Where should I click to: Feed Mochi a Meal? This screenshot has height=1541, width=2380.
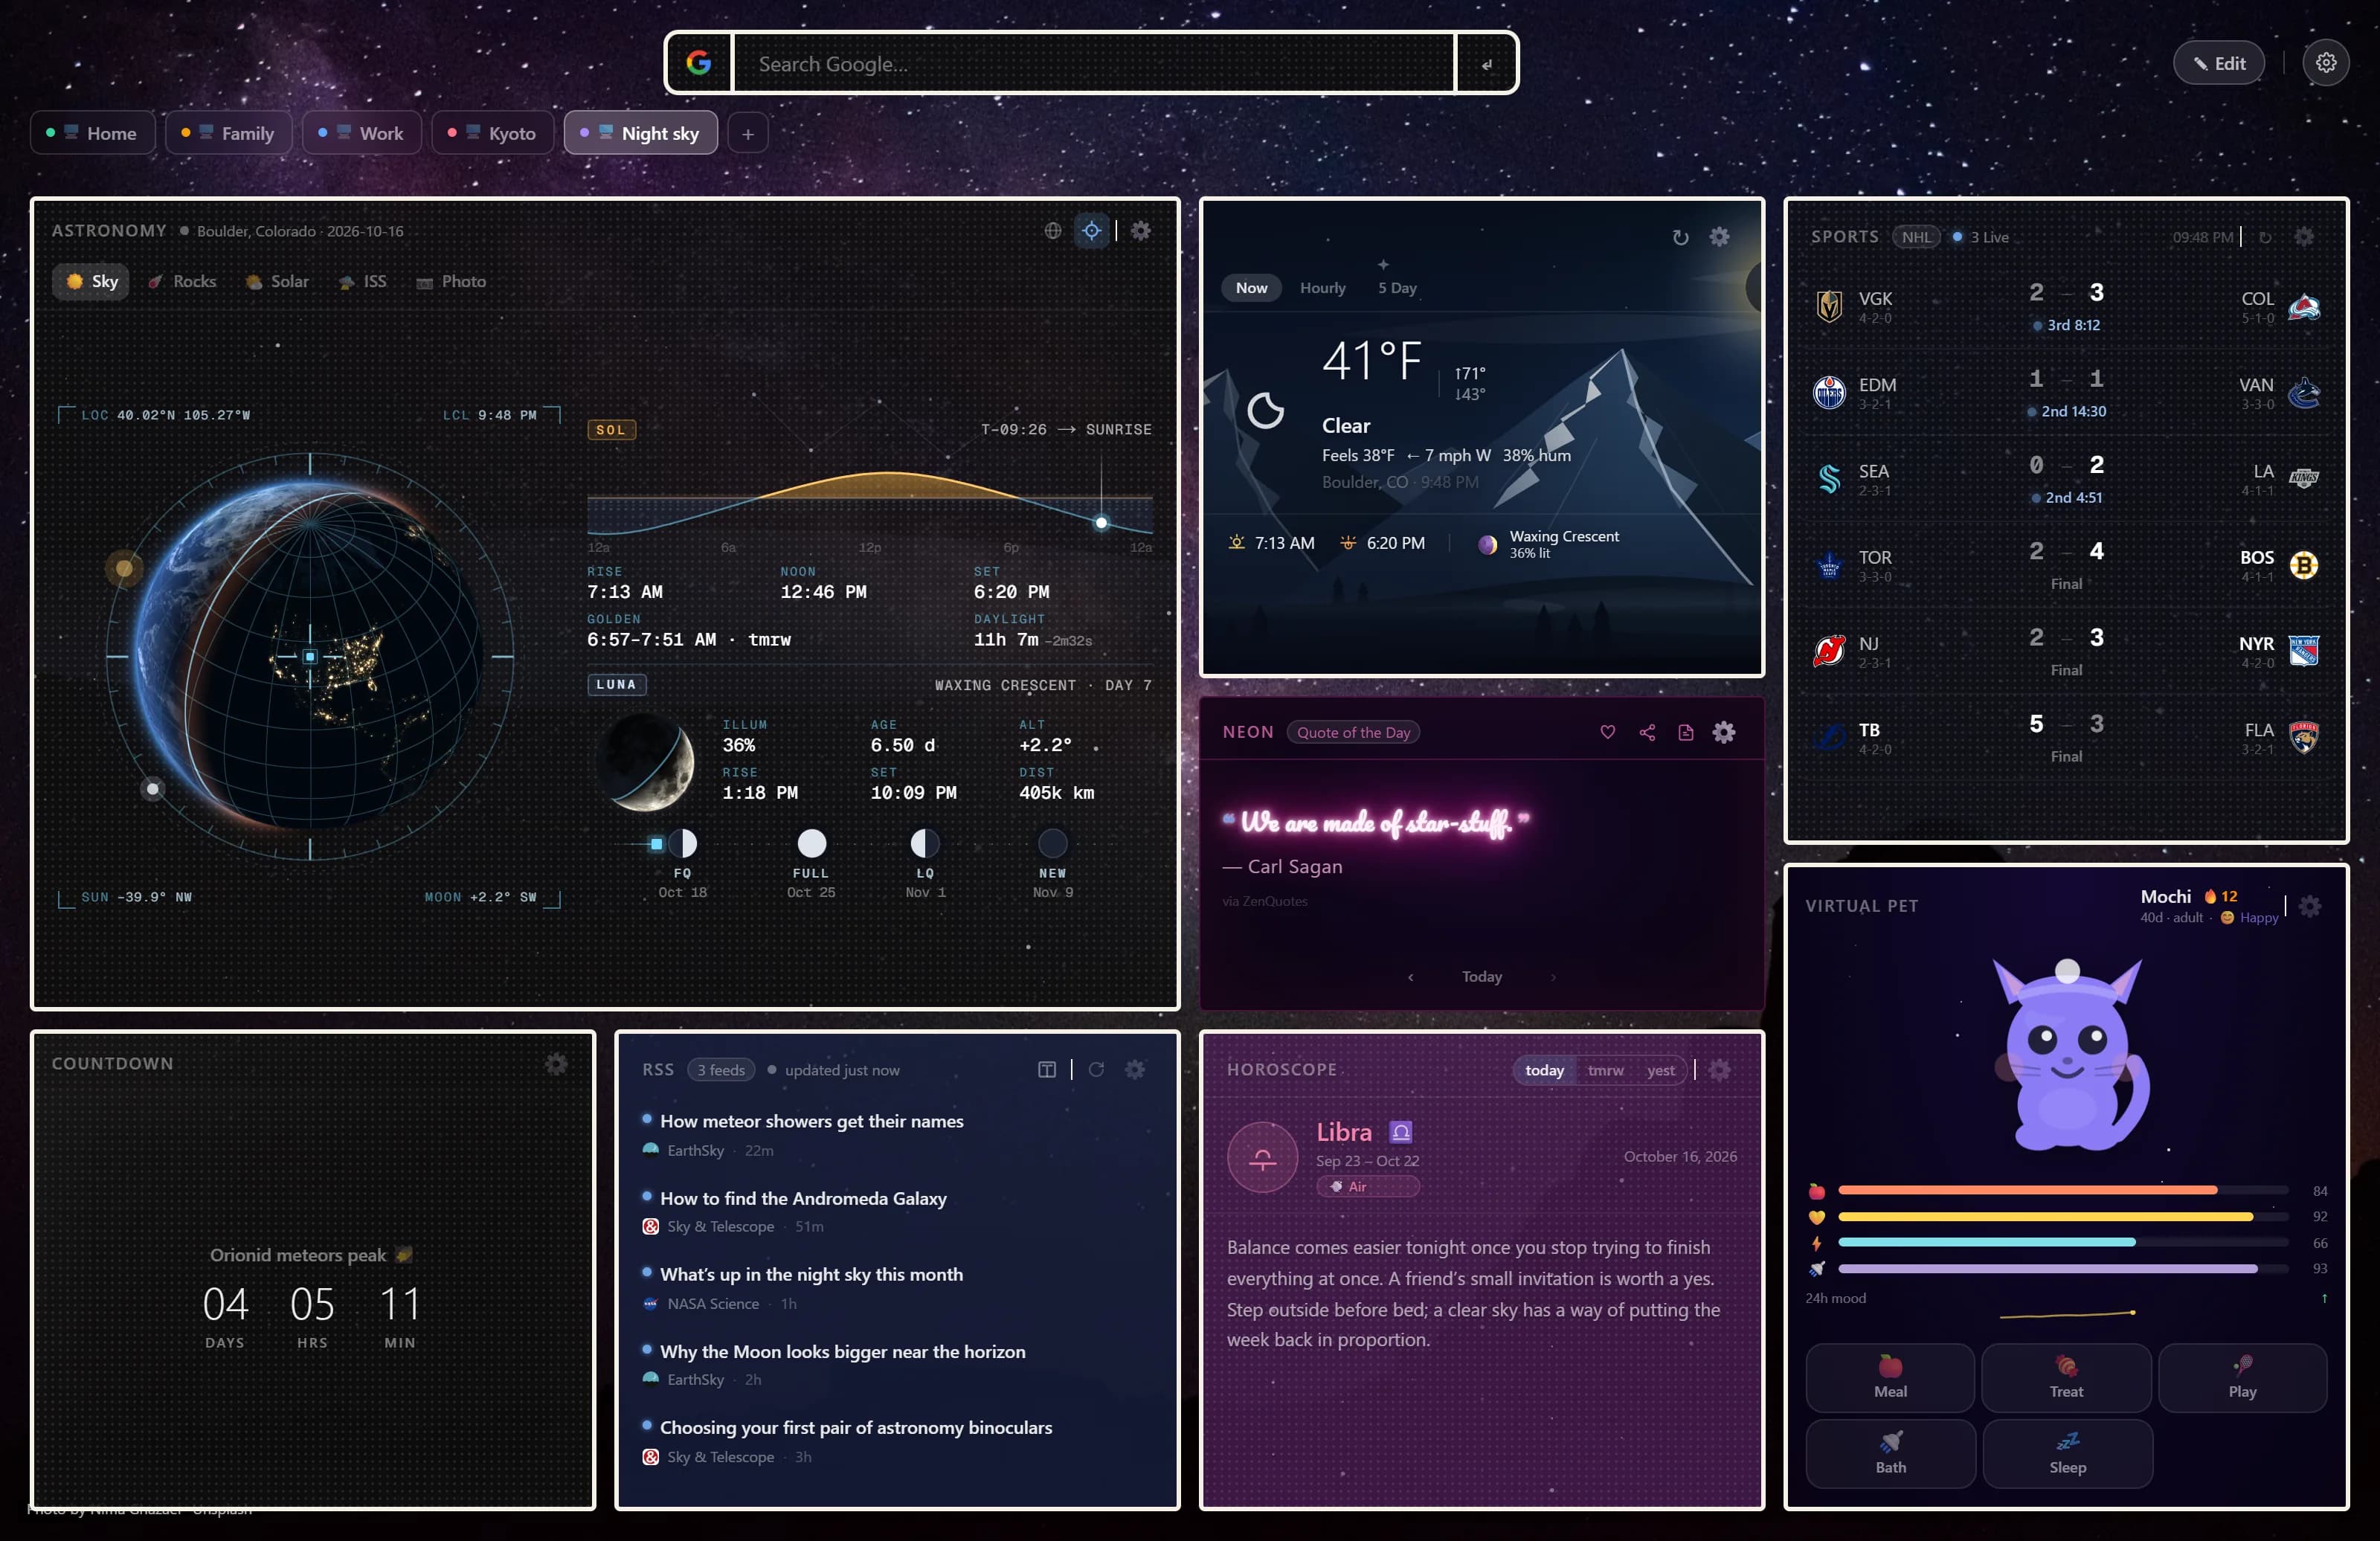(1889, 1377)
